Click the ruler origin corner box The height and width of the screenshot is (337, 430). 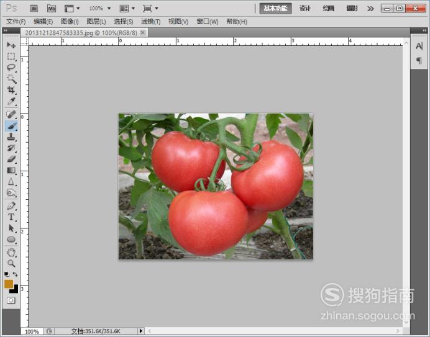click(24, 42)
